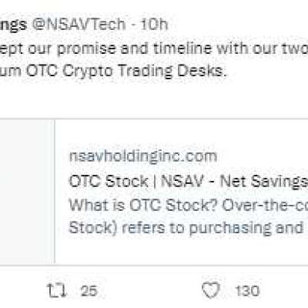This screenshot has width=308, height=308.
Task: Click the retweet arrows icon
Action: point(57,290)
